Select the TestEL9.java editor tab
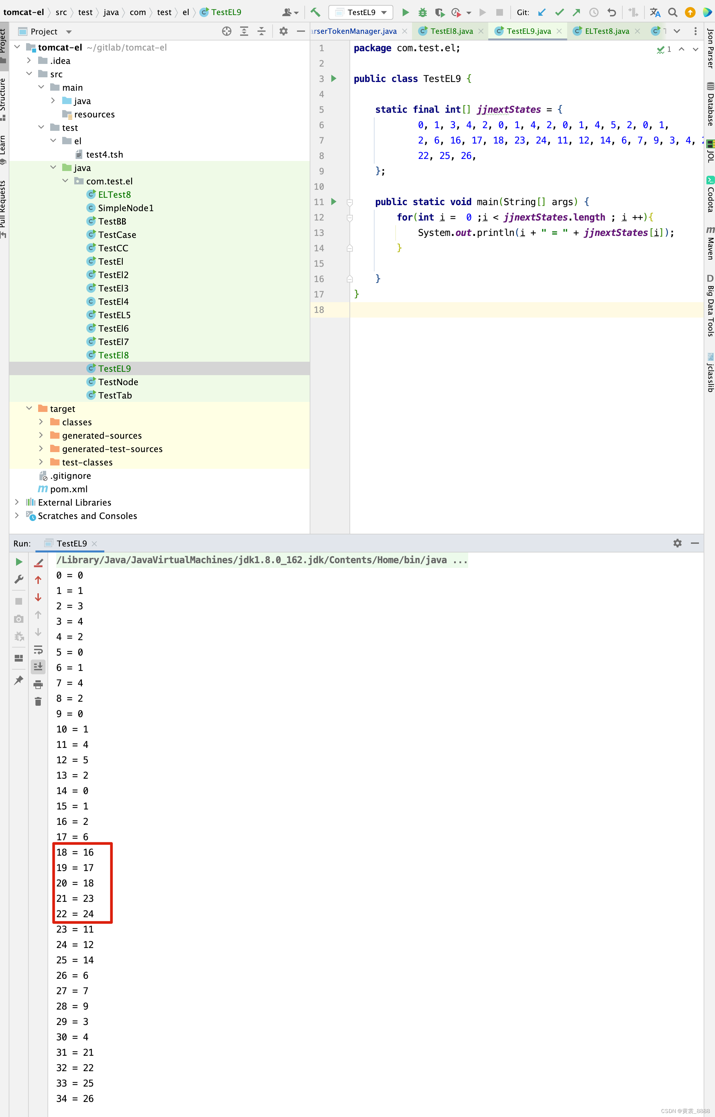The image size is (715, 1117). tap(528, 31)
